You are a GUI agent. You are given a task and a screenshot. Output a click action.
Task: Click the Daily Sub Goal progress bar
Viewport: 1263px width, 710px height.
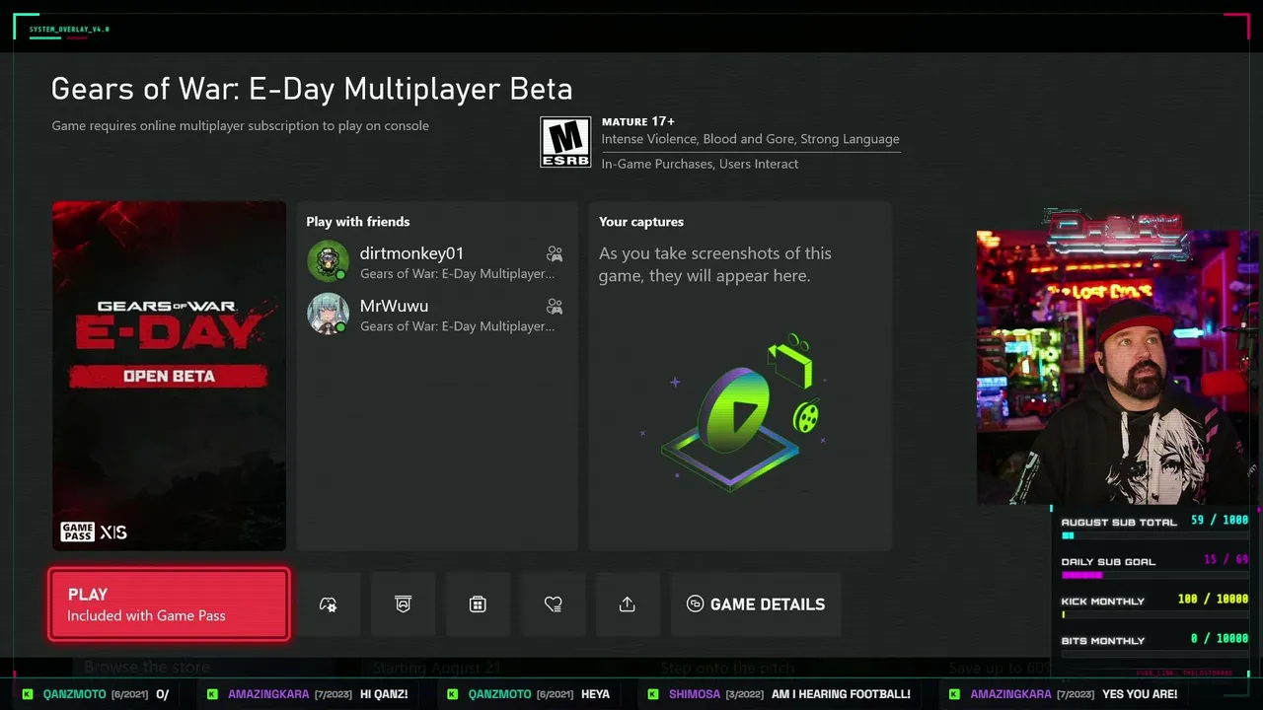point(1154,575)
